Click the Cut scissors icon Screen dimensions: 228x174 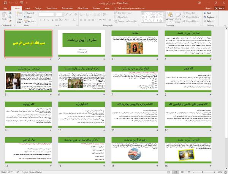10,13
